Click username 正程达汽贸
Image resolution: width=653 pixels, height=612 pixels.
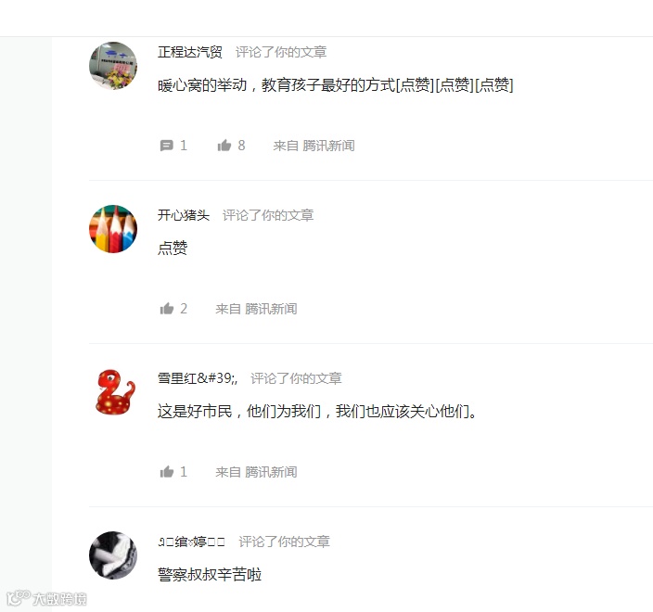pos(190,52)
